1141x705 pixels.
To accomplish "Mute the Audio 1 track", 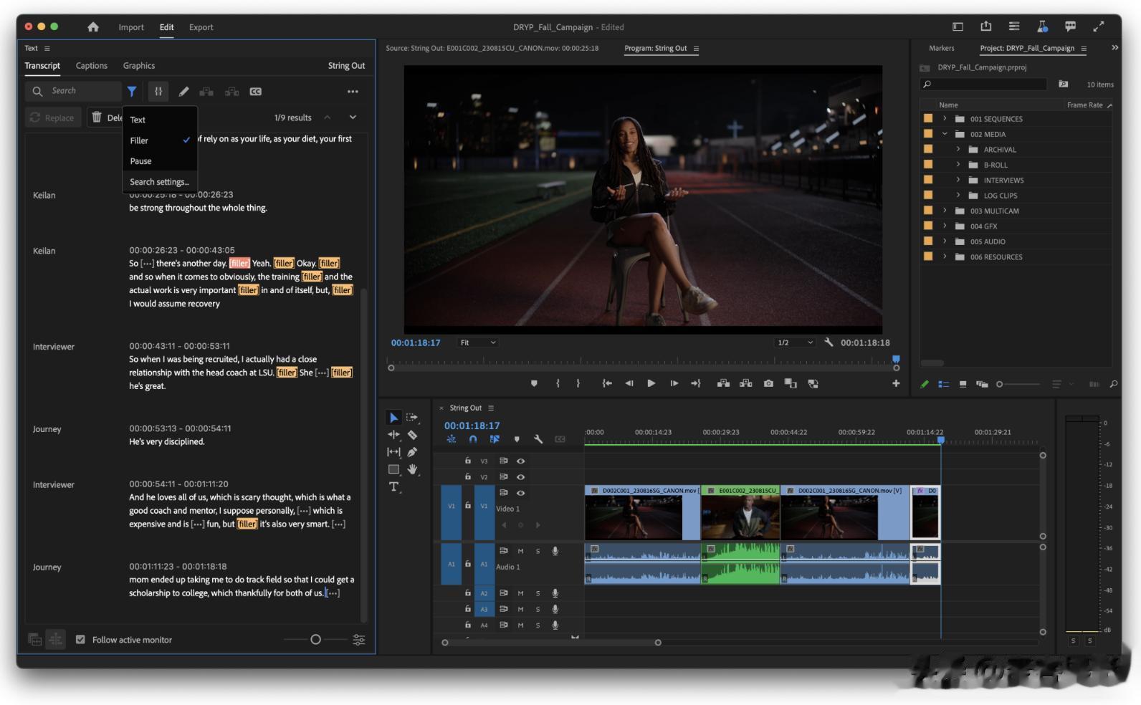I will click(521, 552).
